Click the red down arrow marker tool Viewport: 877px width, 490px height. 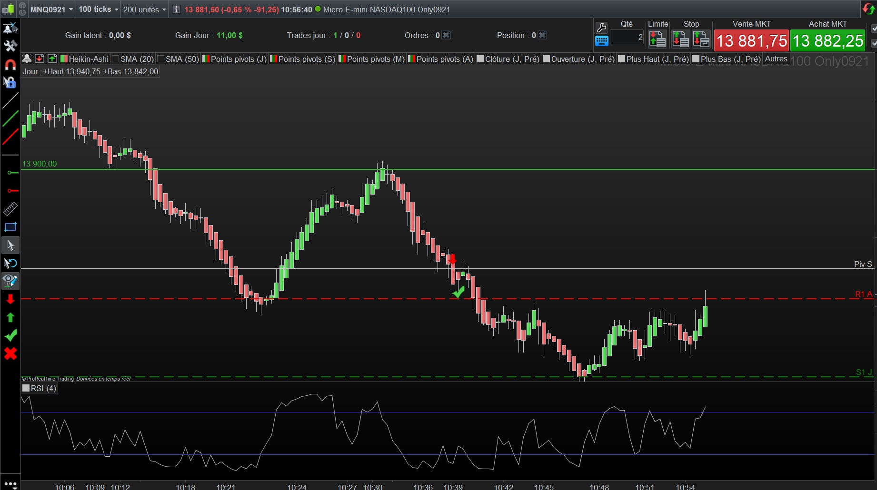pos(10,299)
